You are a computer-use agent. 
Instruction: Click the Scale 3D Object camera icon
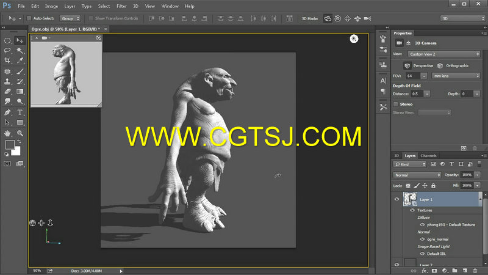pyautogui.click(x=368, y=18)
